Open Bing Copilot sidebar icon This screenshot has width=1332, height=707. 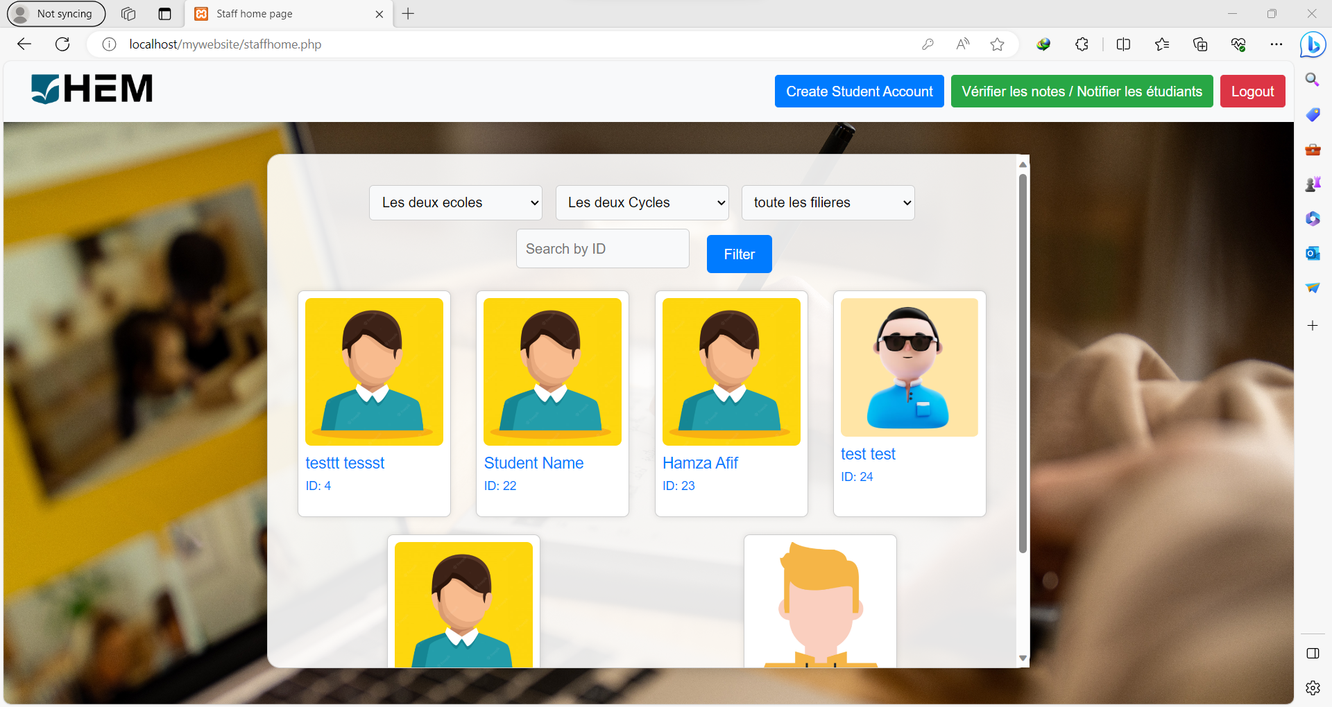click(1313, 45)
